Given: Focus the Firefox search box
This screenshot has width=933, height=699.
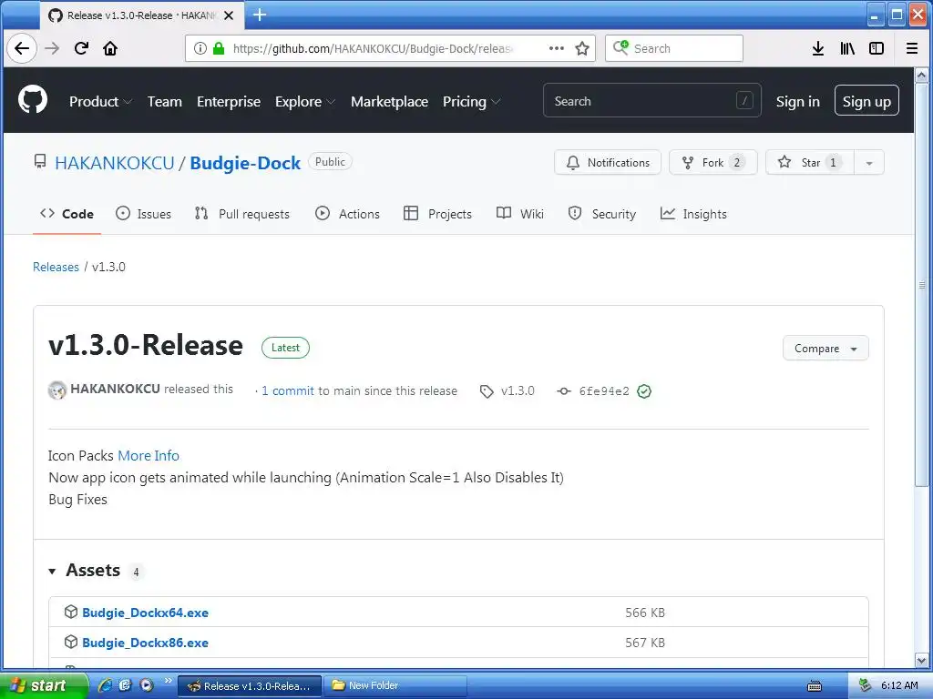Looking at the screenshot, I should coord(674,48).
